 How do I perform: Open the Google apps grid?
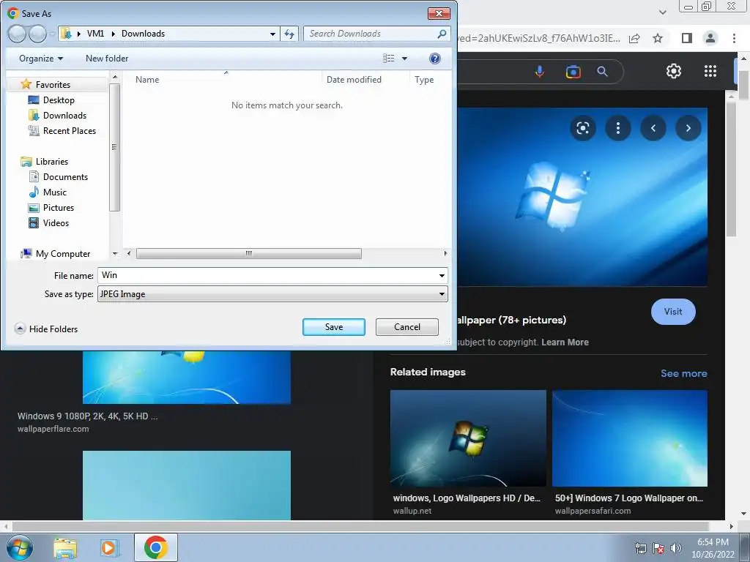710,71
